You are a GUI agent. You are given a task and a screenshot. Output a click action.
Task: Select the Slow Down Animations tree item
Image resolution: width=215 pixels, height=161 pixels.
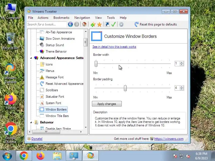[x=60, y=39]
